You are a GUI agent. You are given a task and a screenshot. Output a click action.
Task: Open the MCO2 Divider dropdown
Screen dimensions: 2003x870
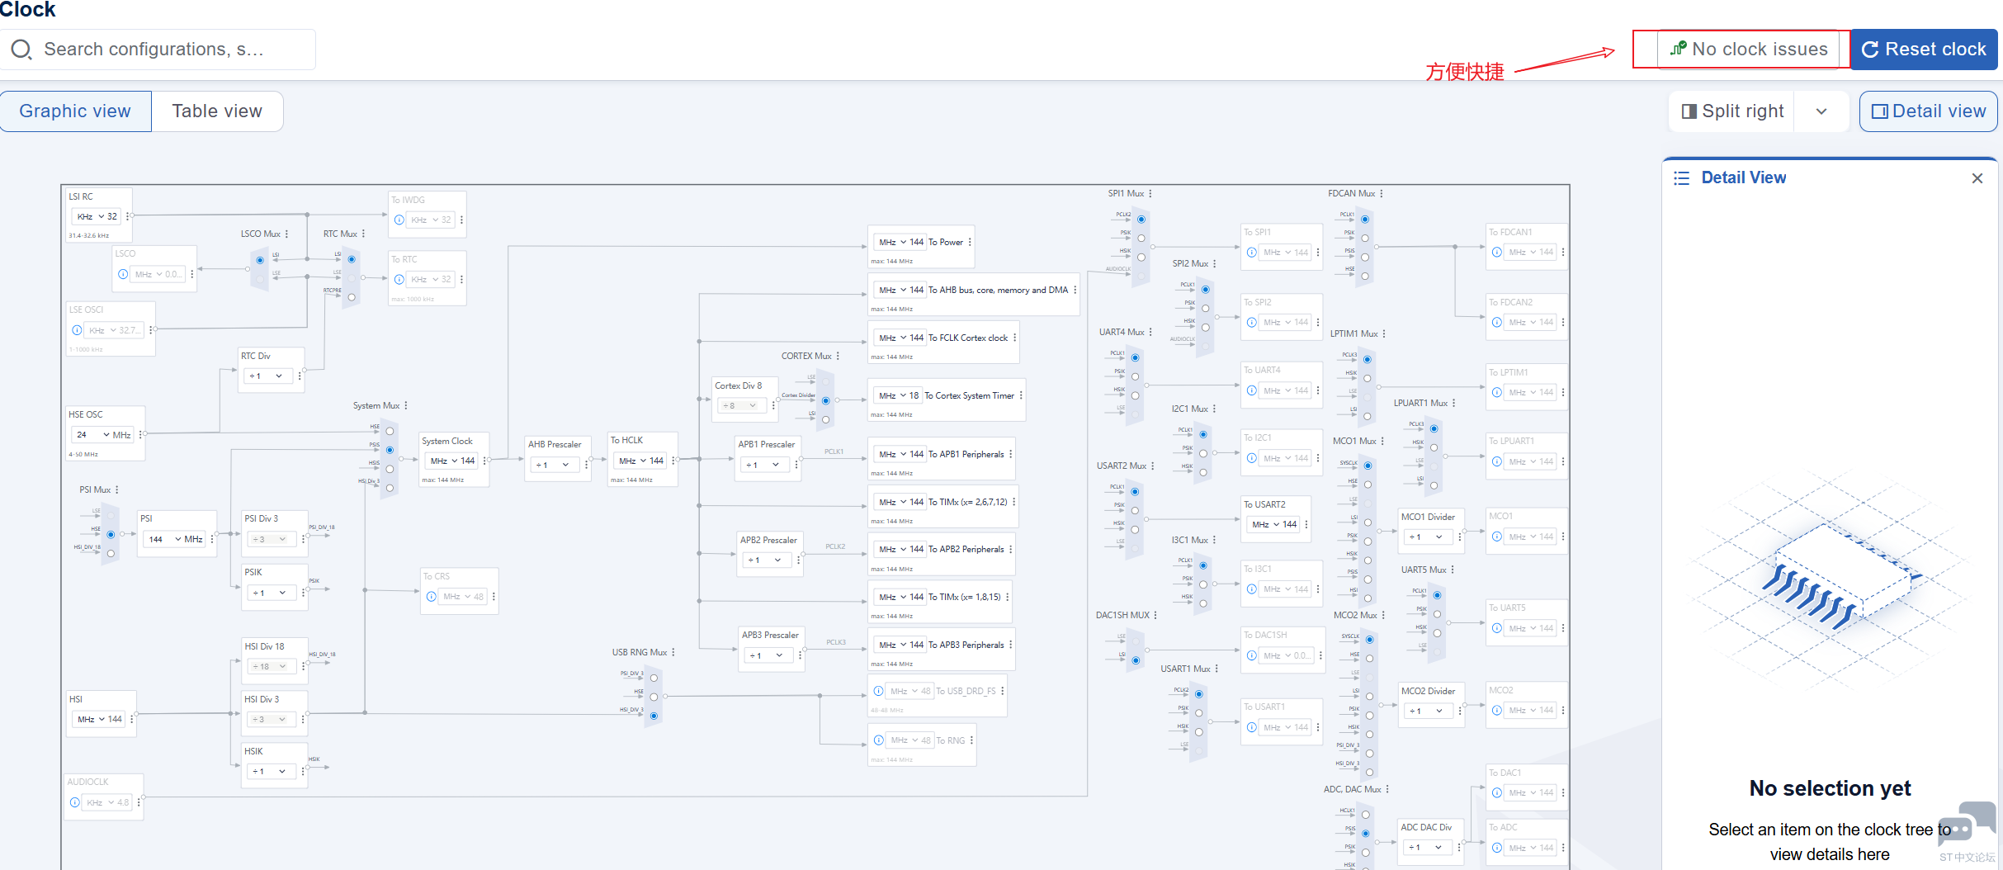(1428, 711)
